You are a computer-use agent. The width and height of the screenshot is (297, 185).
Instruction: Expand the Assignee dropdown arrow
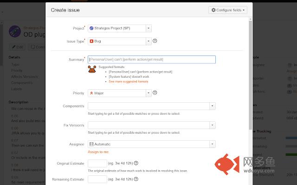pos(213,144)
